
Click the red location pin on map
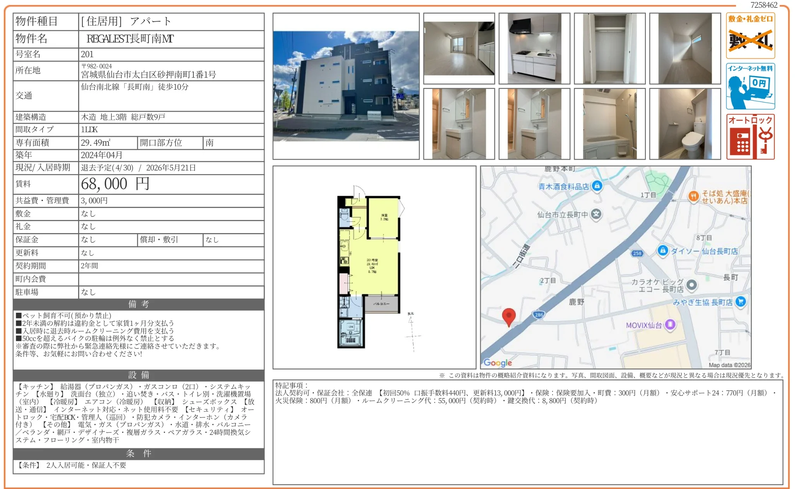click(508, 317)
